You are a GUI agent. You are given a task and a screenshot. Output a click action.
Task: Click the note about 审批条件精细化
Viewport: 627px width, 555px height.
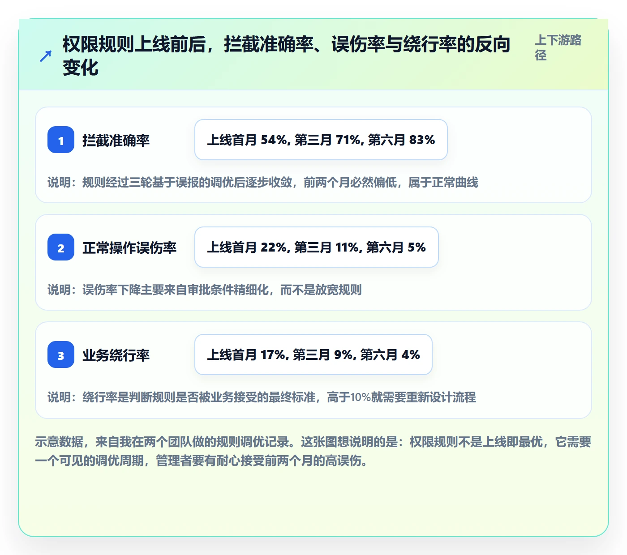pyautogui.click(x=205, y=290)
